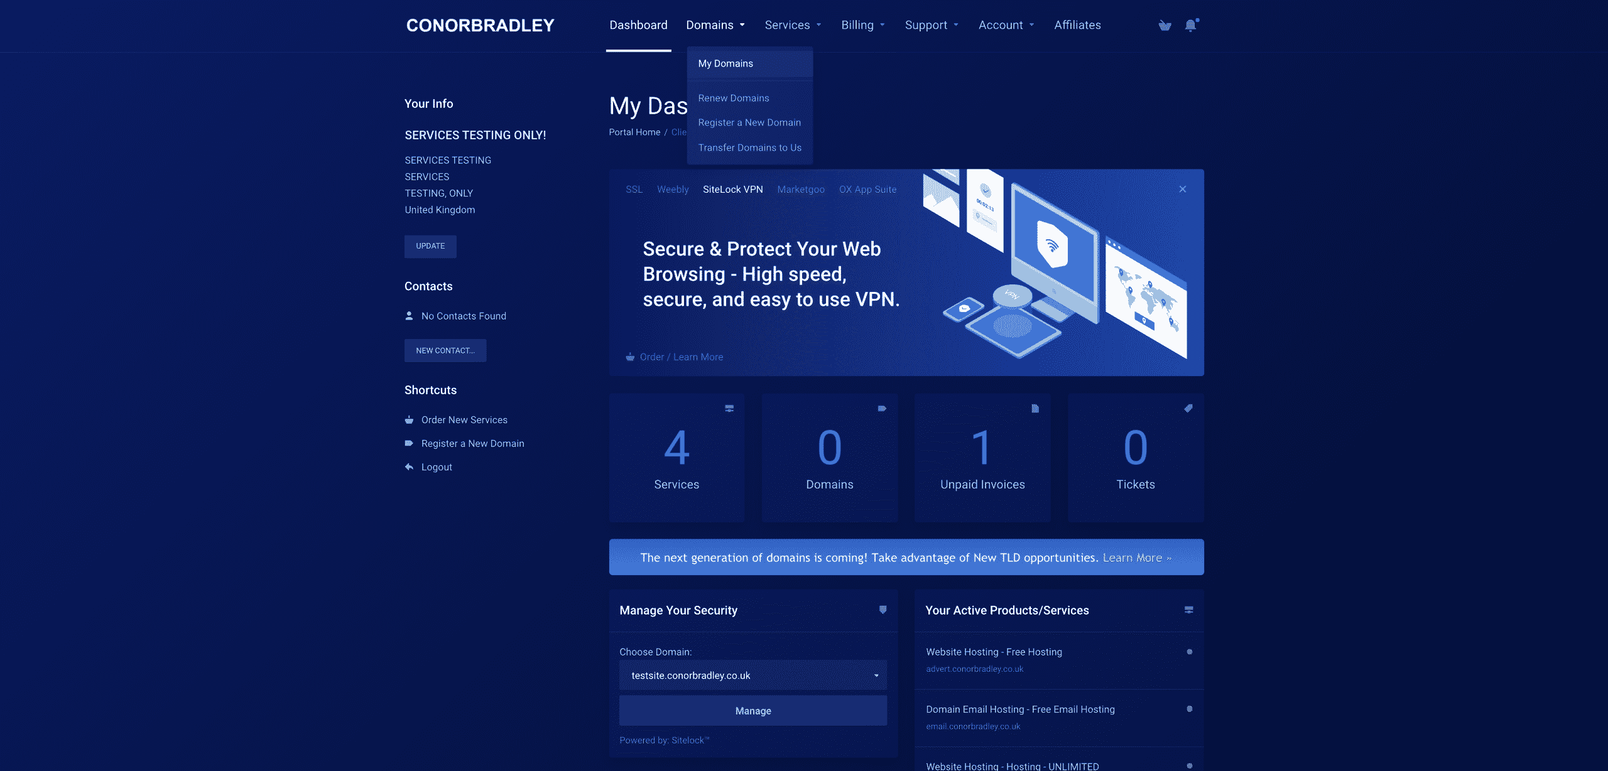Open the shopping cart icon
Image resolution: width=1608 pixels, height=771 pixels.
pos(1165,26)
